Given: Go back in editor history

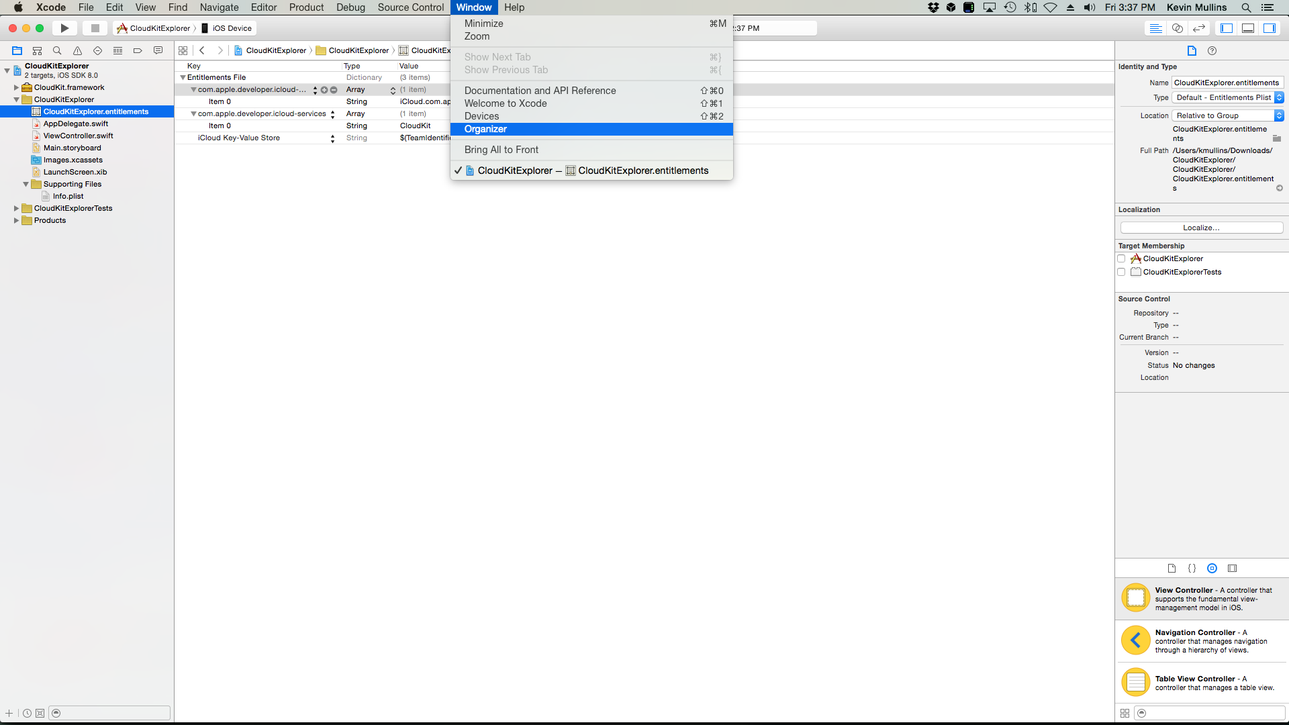Looking at the screenshot, I should click(201, 50).
